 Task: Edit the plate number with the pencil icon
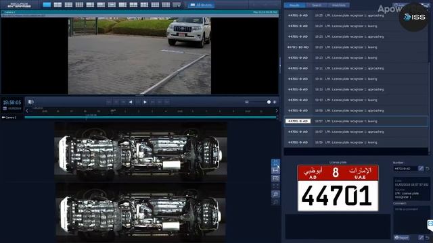pyautogui.click(x=421, y=168)
